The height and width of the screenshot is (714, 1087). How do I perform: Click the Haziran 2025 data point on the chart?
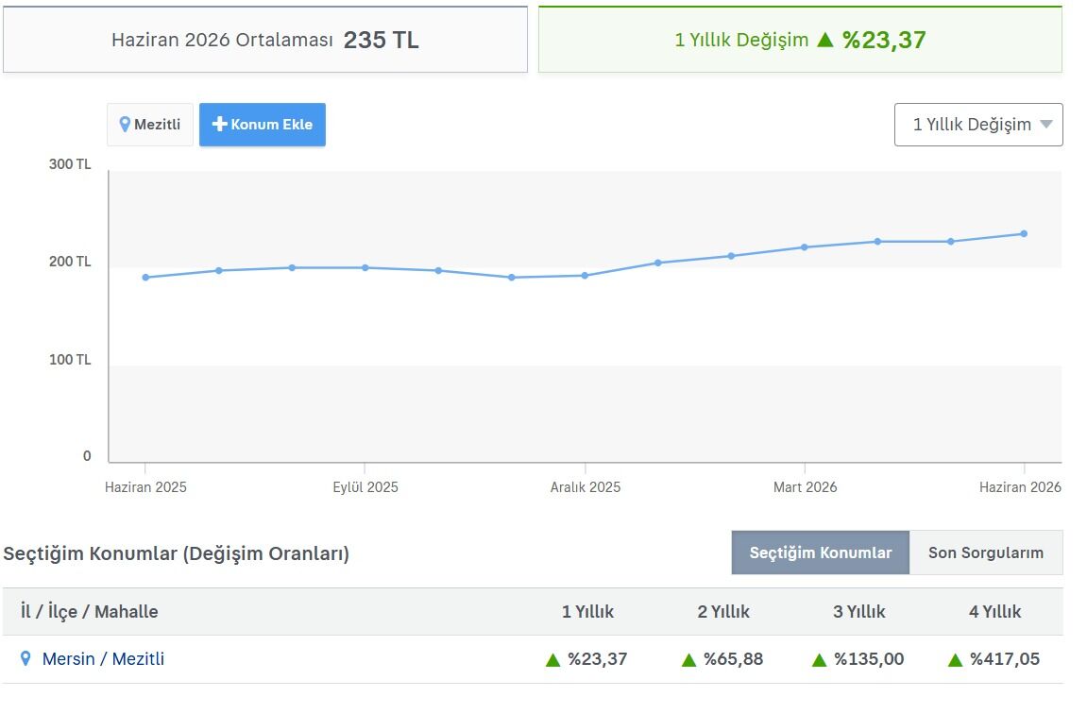click(x=145, y=278)
